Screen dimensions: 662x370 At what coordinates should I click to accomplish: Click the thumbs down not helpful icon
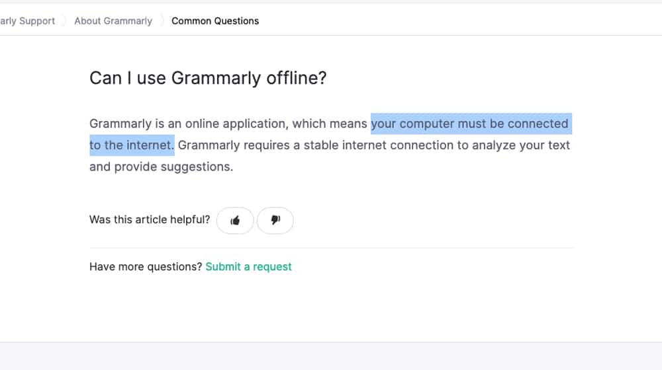point(275,221)
